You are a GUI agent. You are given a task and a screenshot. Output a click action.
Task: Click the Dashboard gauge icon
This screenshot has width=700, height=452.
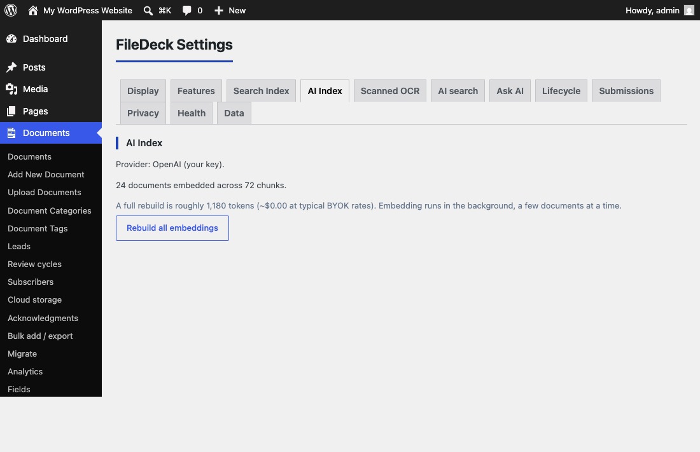point(11,39)
